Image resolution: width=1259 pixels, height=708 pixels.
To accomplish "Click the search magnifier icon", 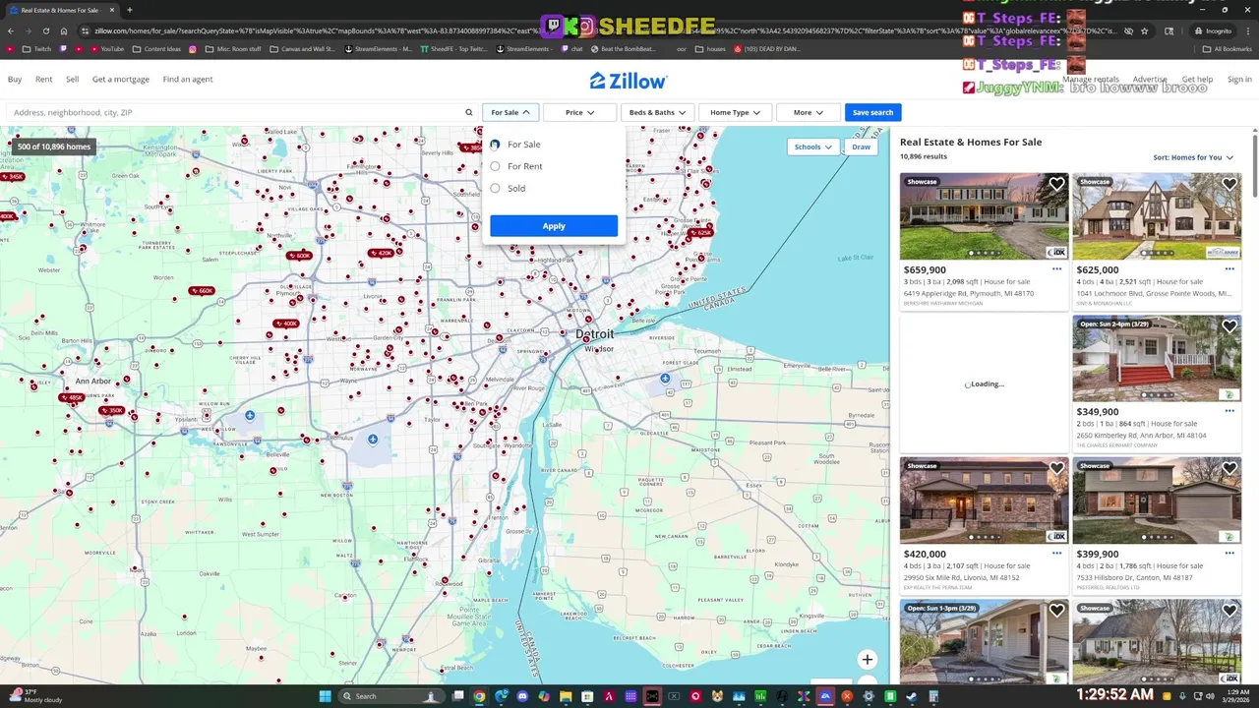I will [x=469, y=112].
